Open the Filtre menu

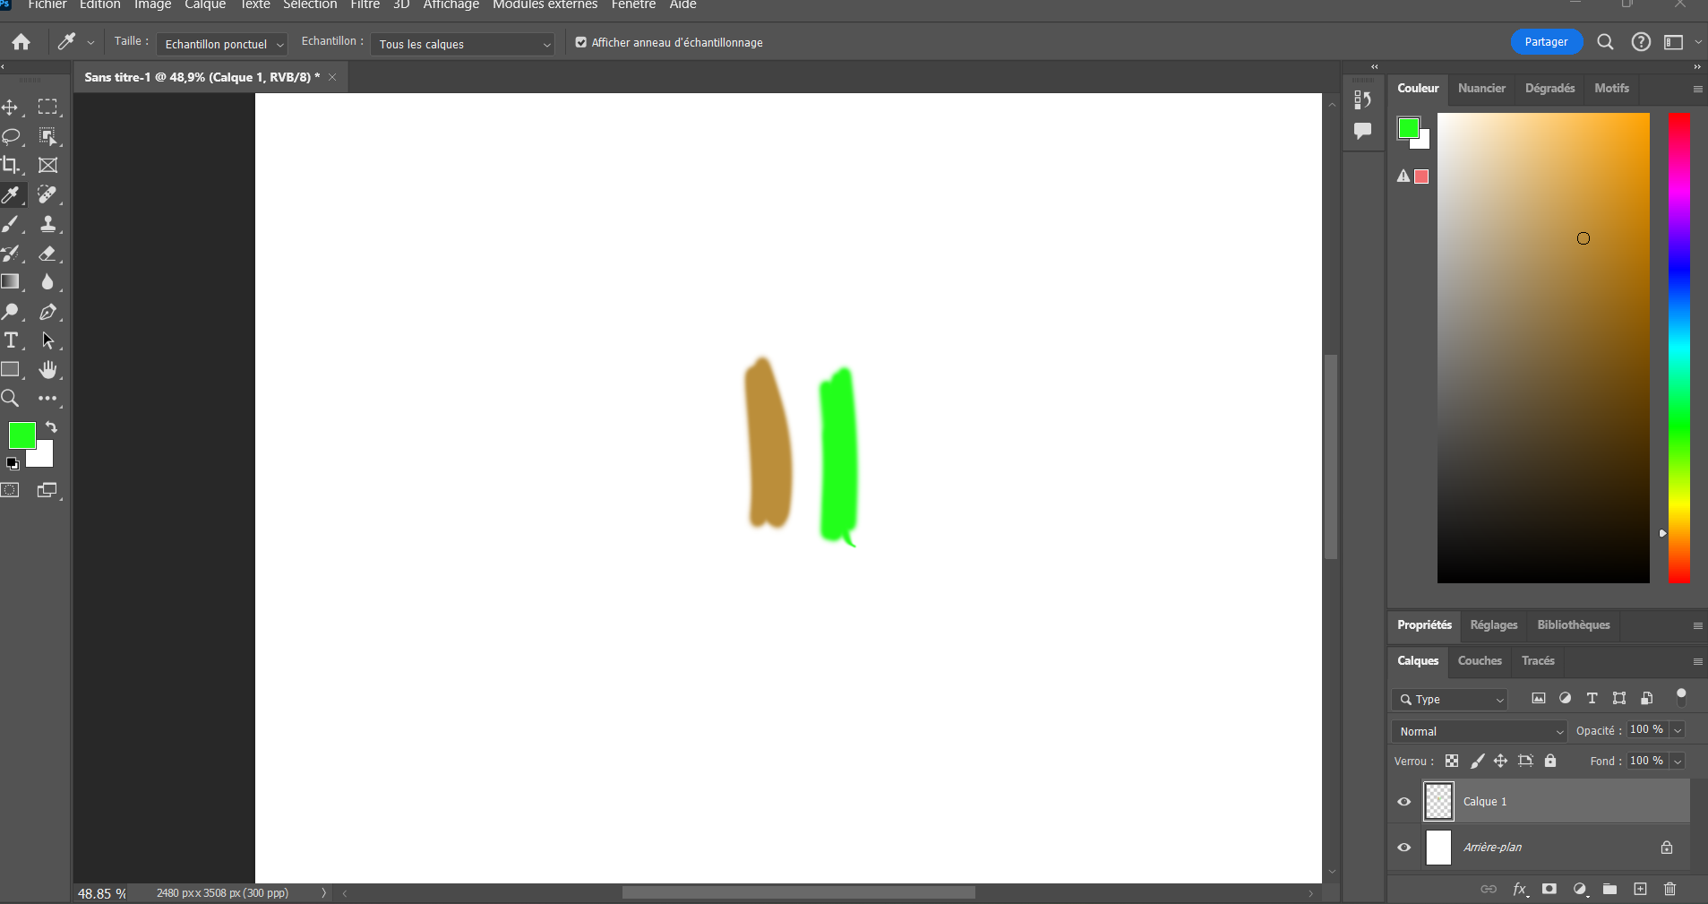(364, 4)
